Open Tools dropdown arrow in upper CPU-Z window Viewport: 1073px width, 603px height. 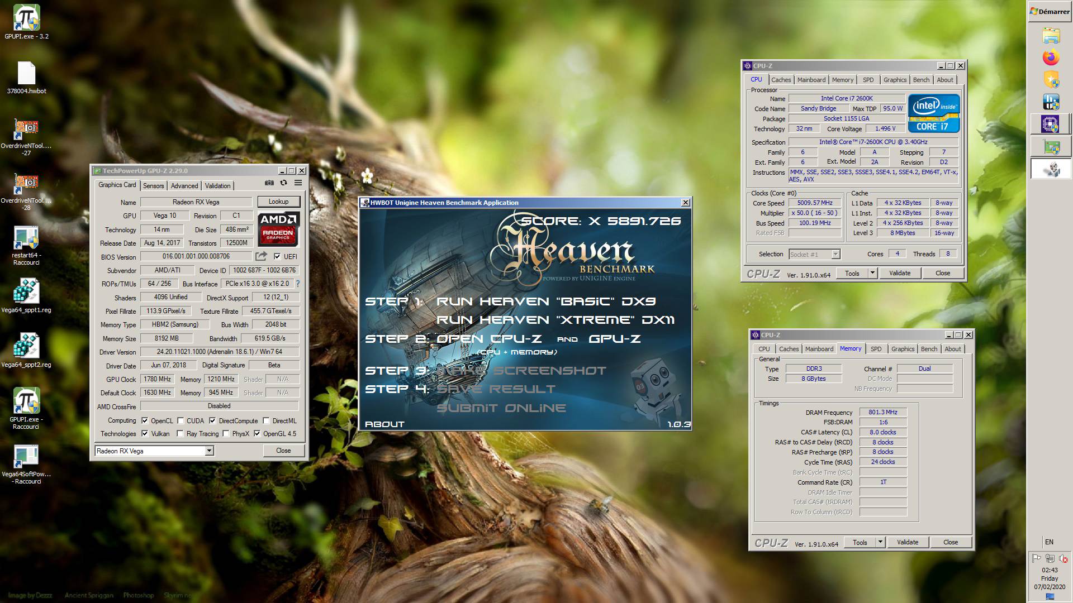pos(872,273)
